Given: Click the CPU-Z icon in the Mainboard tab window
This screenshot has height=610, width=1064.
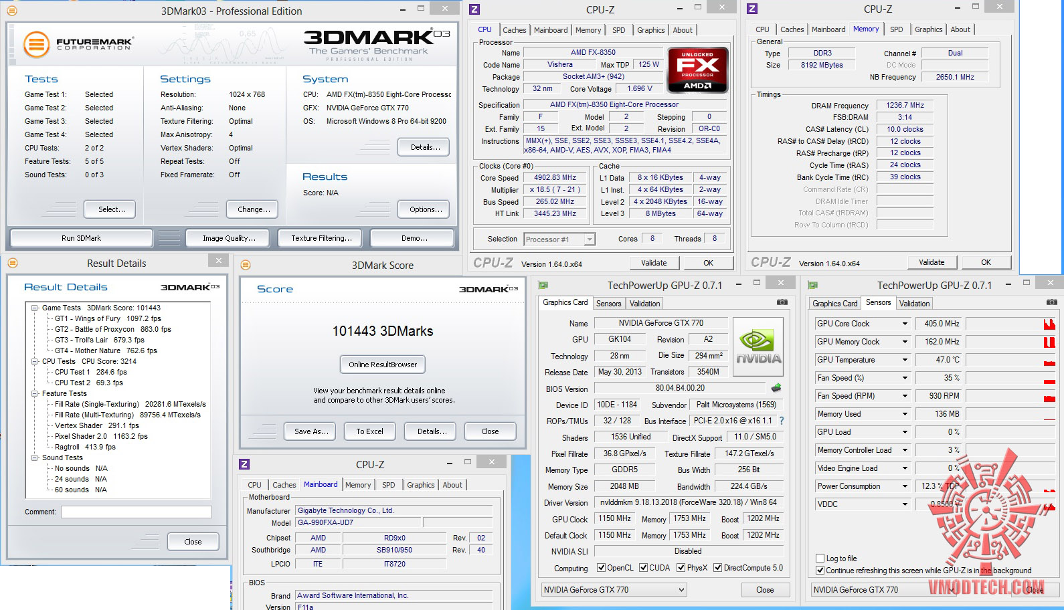Looking at the screenshot, I should coord(244,464).
